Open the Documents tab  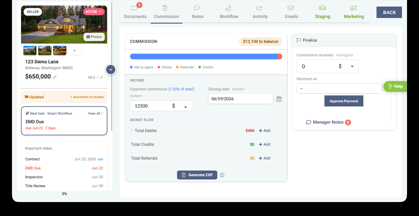(x=135, y=12)
